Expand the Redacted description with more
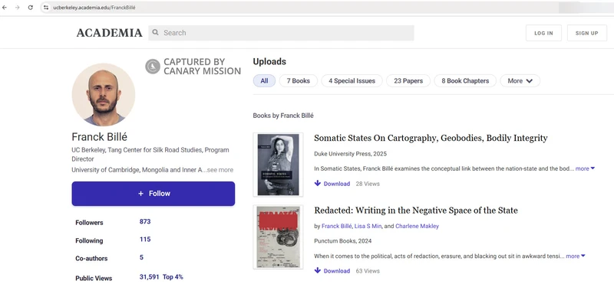 coord(576,256)
